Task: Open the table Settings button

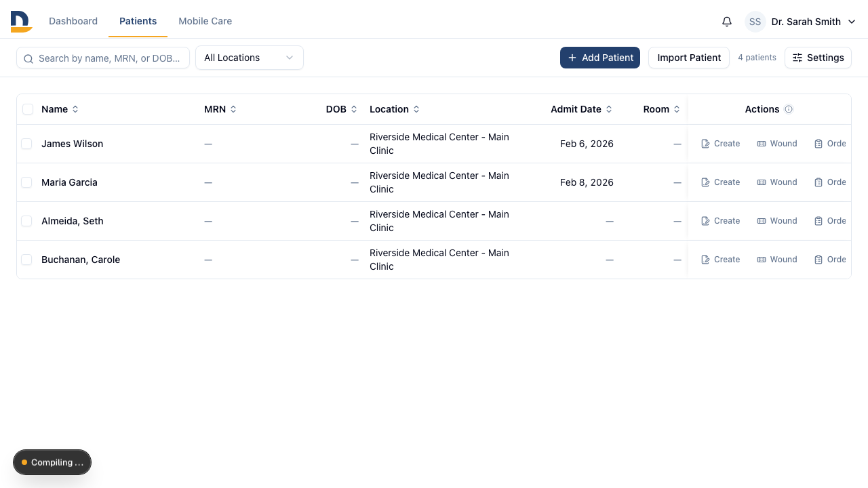Action: click(x=818, y=58)
